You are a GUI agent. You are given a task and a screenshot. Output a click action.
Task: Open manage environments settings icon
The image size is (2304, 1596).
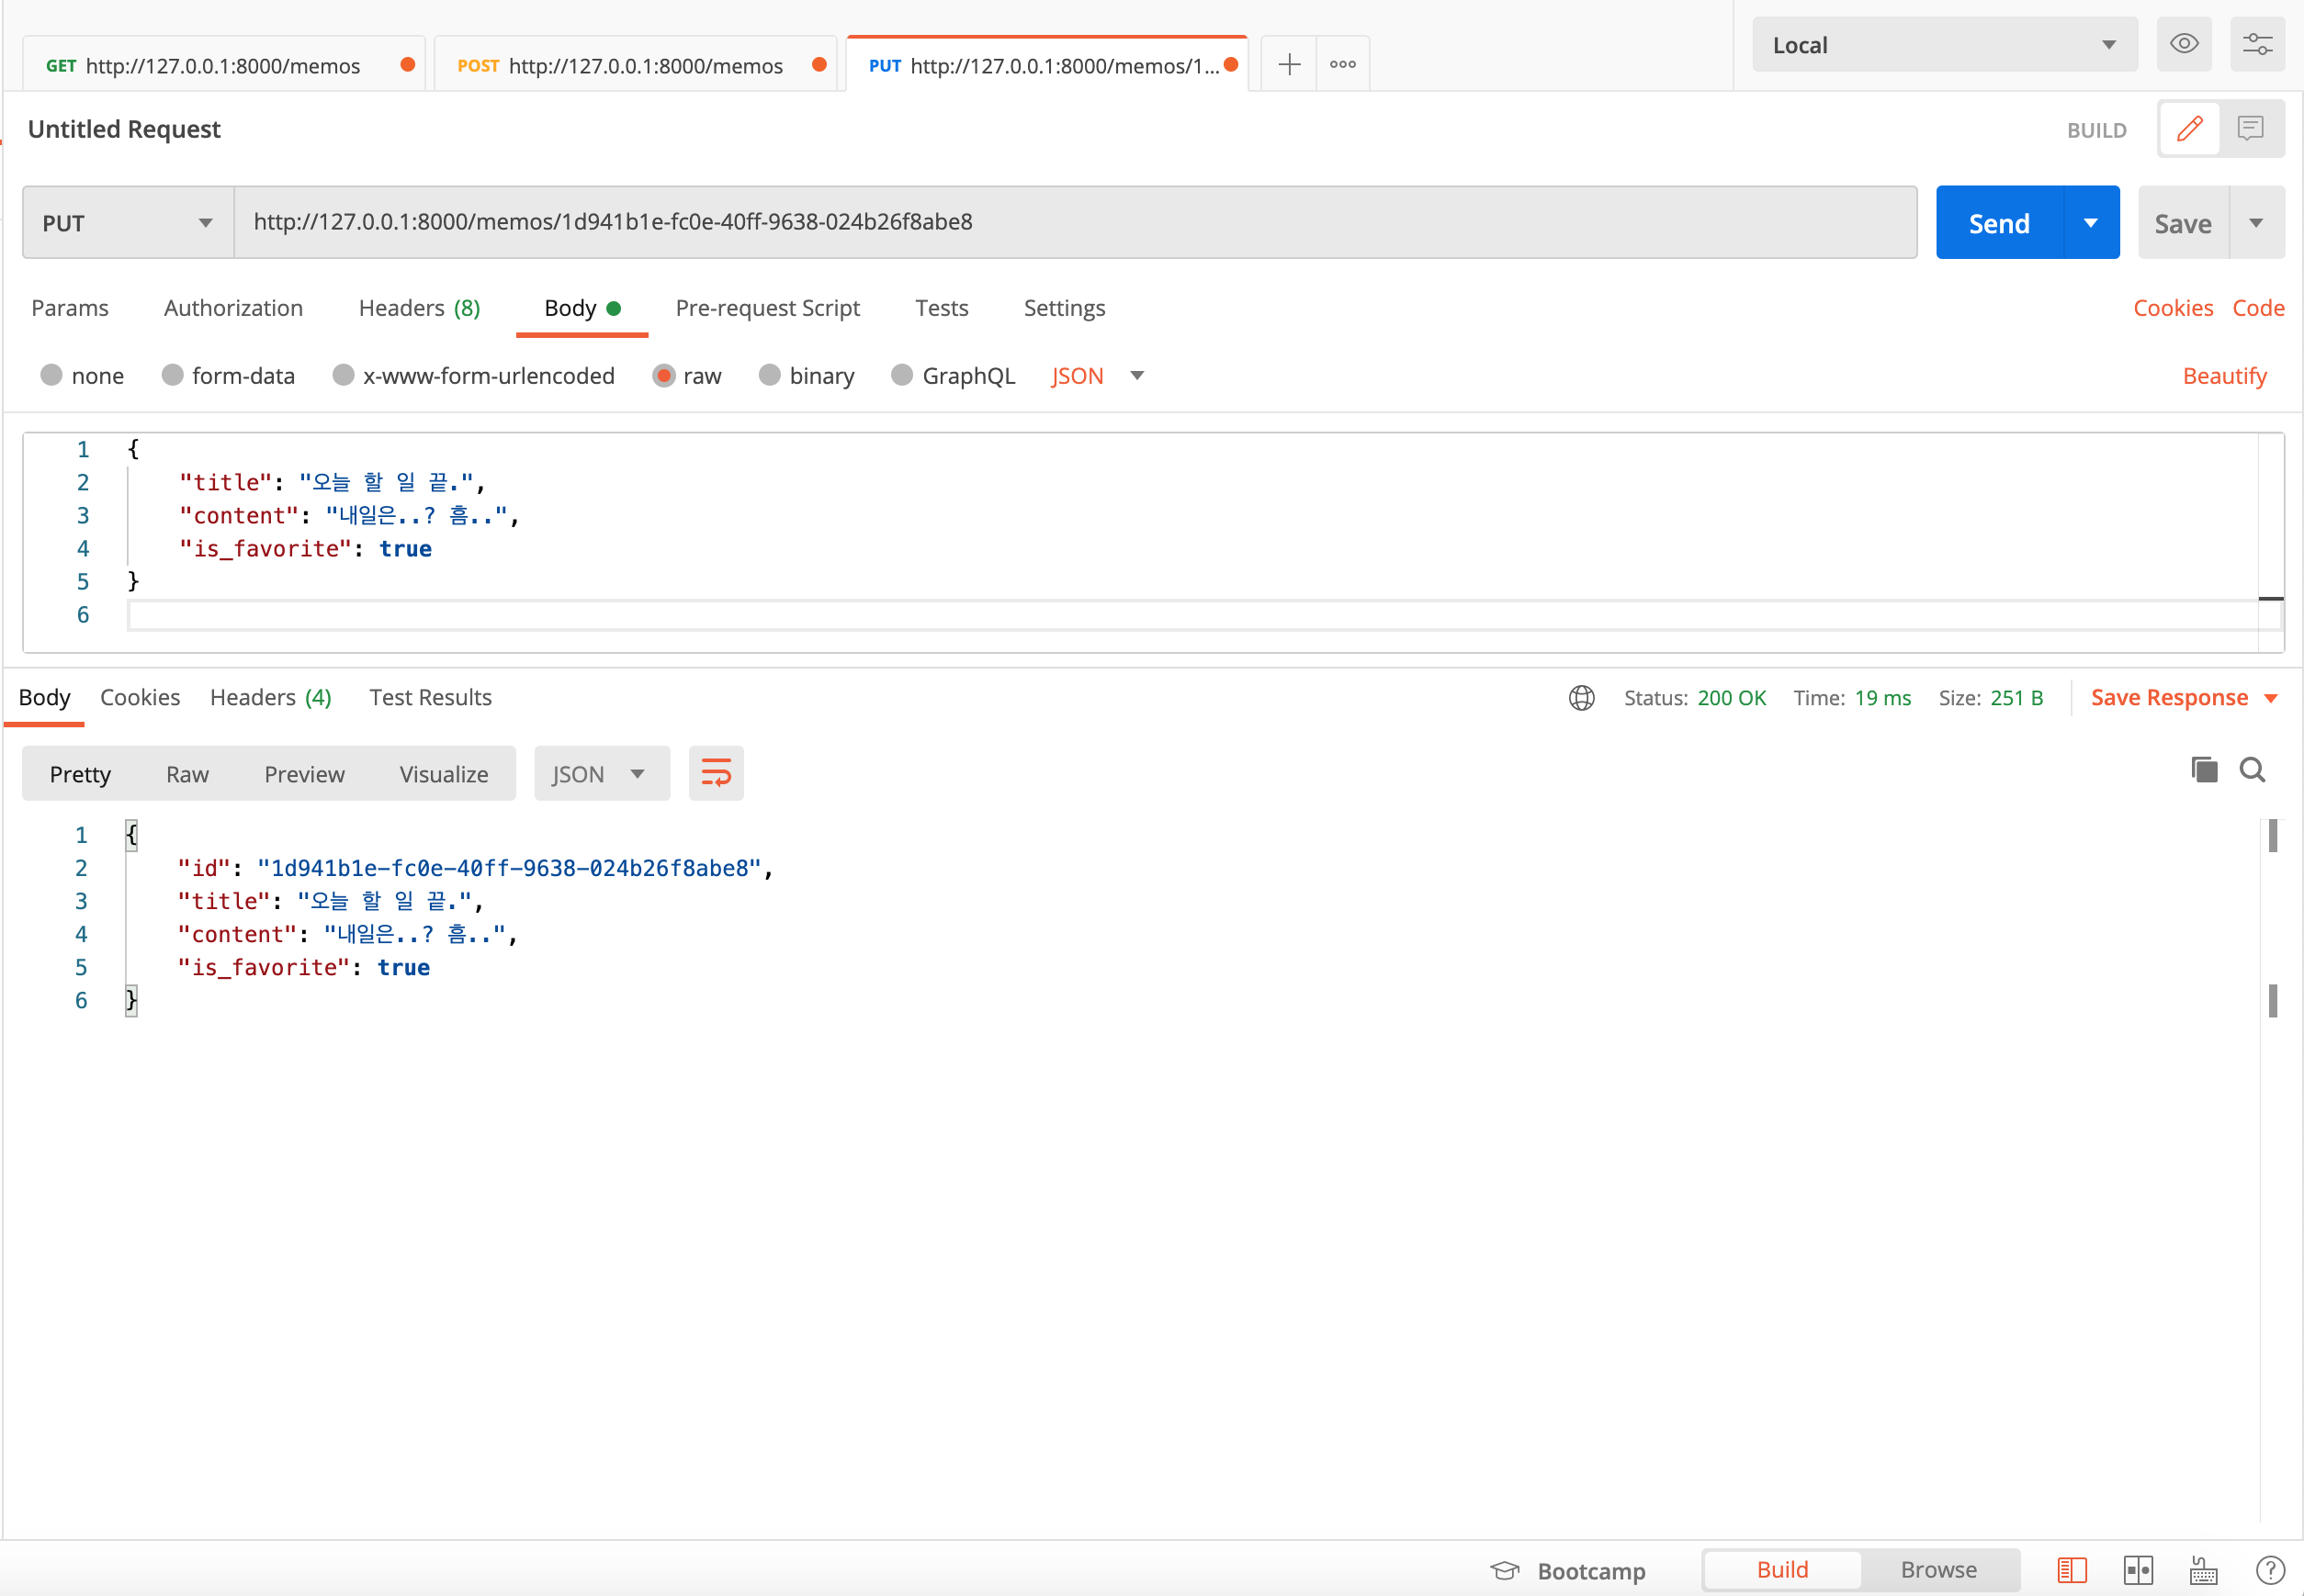(x=2257, y=44)
